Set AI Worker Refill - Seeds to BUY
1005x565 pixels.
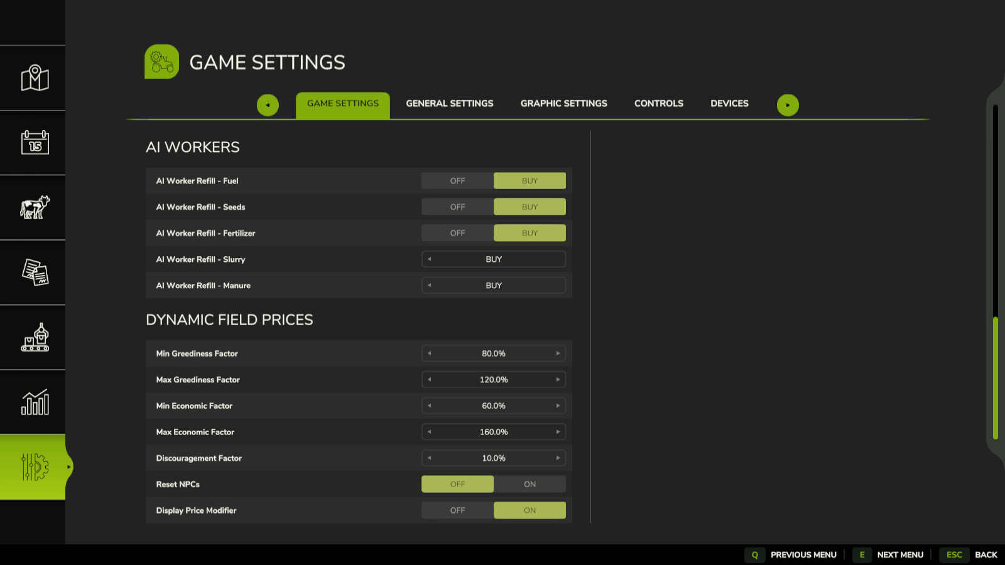(x=530, y=207)
